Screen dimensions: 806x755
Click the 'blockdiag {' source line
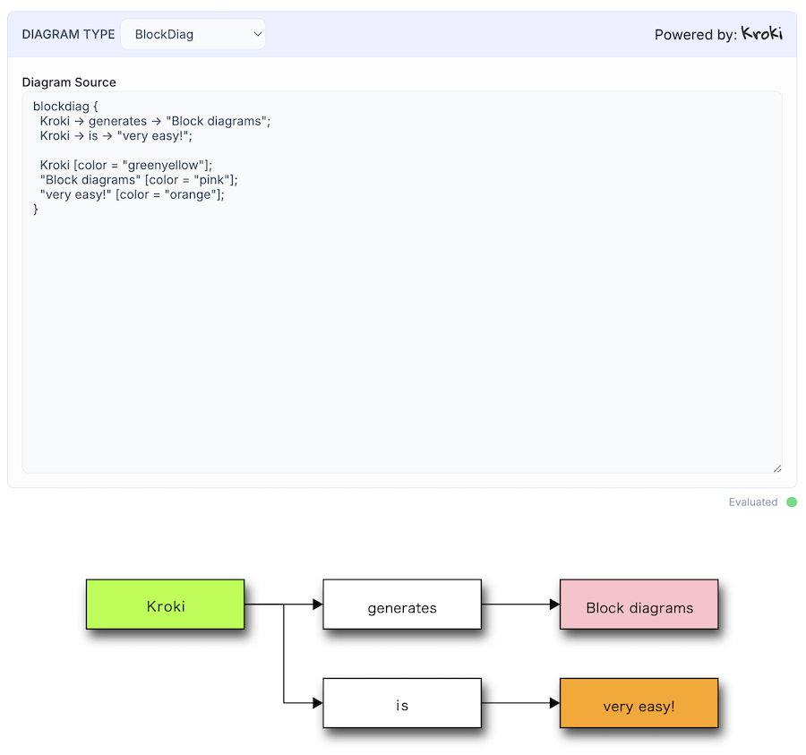click(x=65, y=107)
